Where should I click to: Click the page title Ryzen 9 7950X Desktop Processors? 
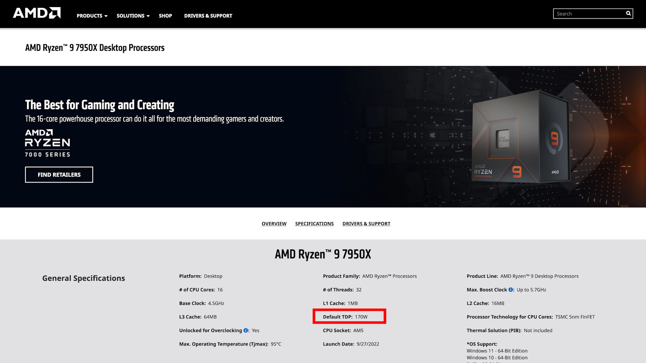click(x=95, y=48)
